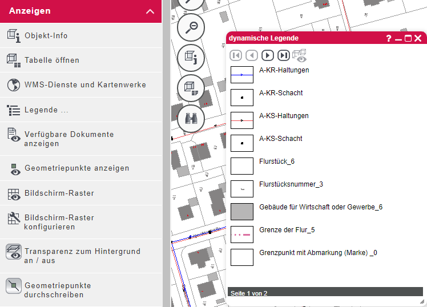The height and width of the screenshot is (307, 427).
Task: Select Tabelle öffnen
Action: [52, 60]
